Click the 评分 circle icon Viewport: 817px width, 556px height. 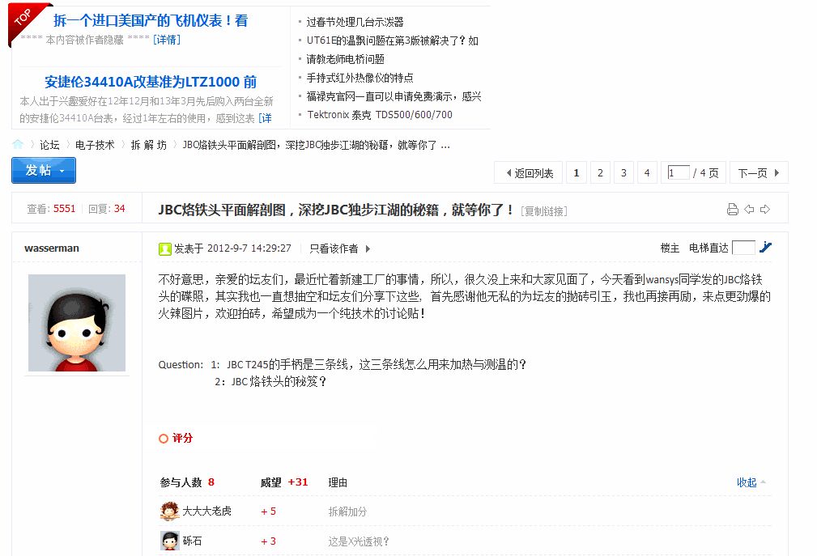(x=163, y=439)
